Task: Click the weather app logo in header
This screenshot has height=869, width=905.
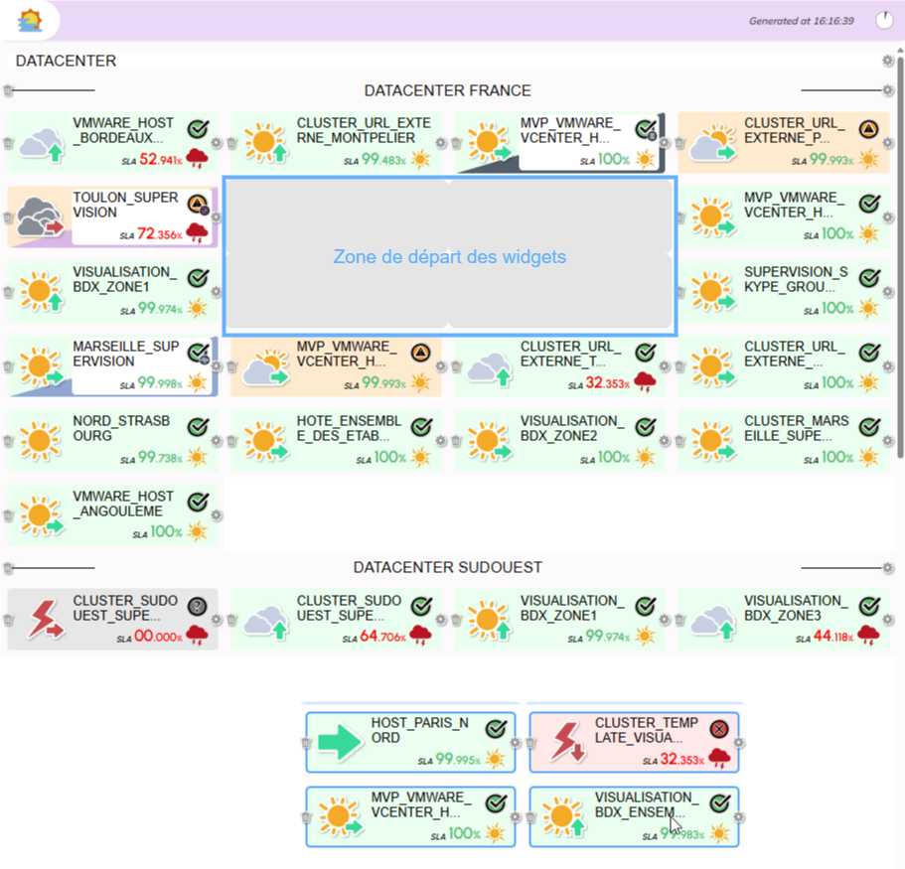Action: 31,20
